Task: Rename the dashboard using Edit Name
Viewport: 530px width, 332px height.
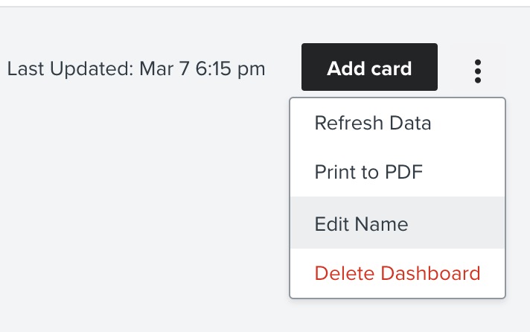Action: click(x=362, y=223)
